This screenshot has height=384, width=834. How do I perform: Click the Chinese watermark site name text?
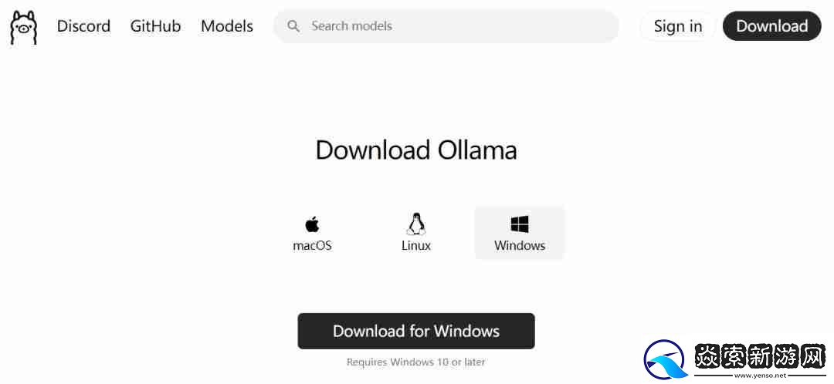[760, 355]
